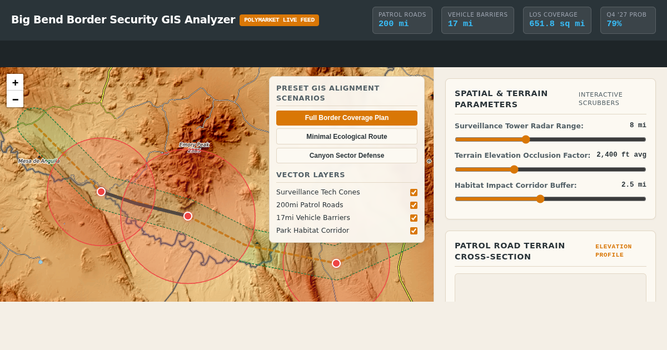Click the Surveillance Tech Cones layer label

click(318, 192)
